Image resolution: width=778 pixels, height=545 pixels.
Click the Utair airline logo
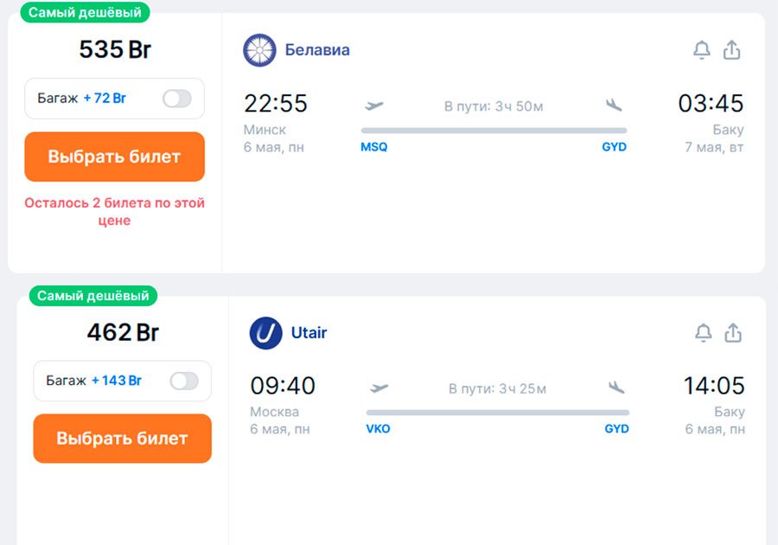click(265, 333)
